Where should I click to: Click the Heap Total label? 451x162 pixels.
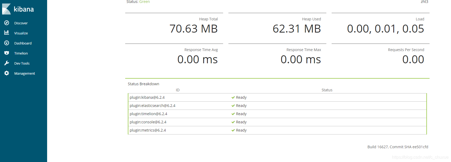pos(208,19)
